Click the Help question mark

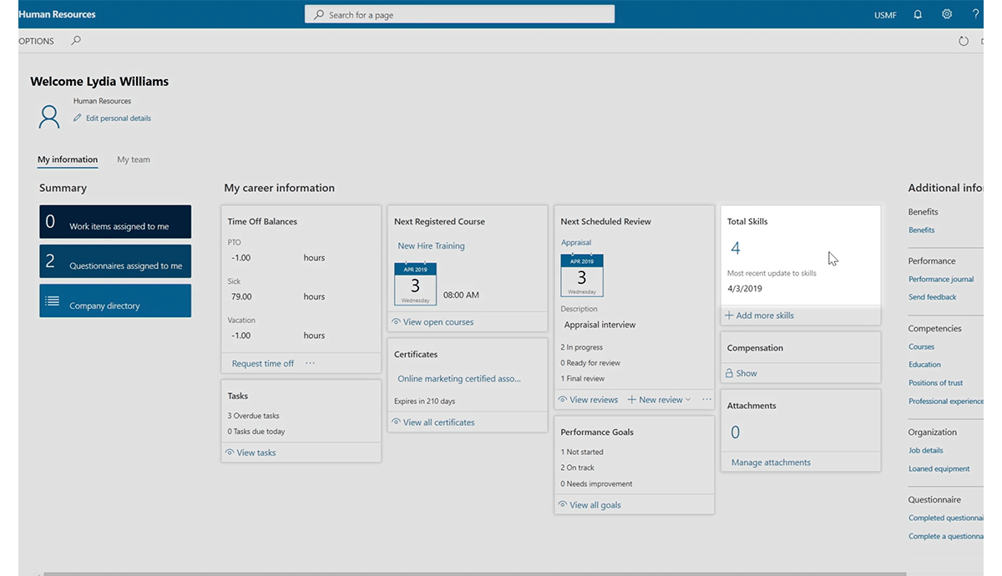click(x=975, y=14)
